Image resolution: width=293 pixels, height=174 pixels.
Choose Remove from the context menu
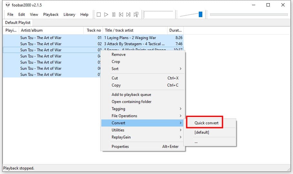143,55
